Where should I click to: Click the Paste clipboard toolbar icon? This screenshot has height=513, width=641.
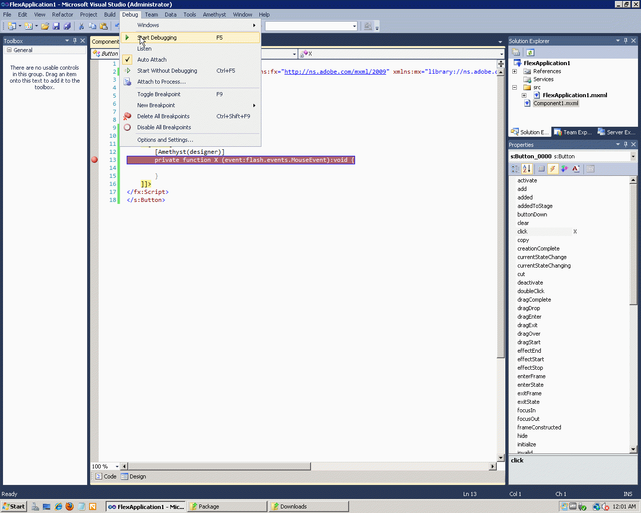[104, 26]
